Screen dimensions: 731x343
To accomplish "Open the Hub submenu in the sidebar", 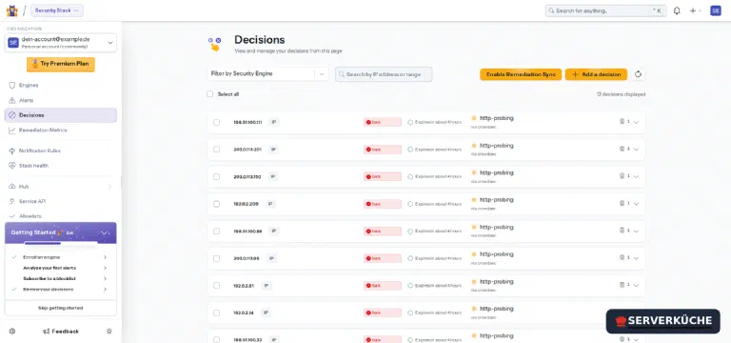I will 61,186.
